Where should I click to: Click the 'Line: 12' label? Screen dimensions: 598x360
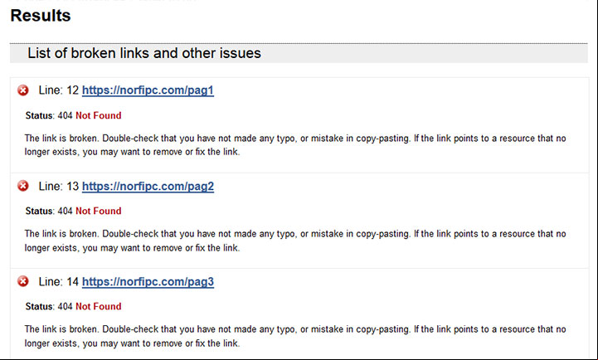(x=59, y=90)
